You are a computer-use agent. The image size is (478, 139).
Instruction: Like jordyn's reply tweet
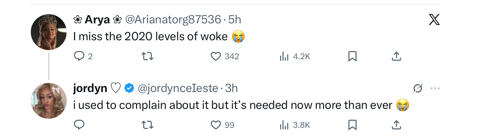click(x=216, y=125)
